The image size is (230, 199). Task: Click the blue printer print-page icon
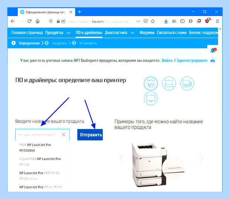point(213,61)
